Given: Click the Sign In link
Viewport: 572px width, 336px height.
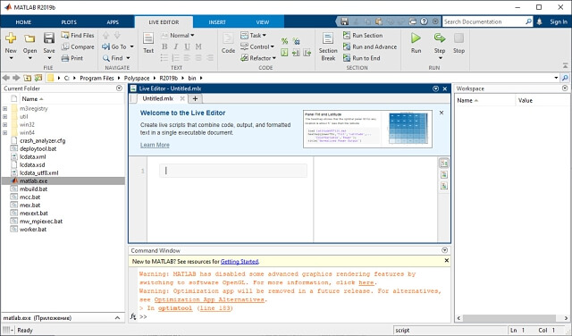Looking at the screenshot, I should click(559, 21).
